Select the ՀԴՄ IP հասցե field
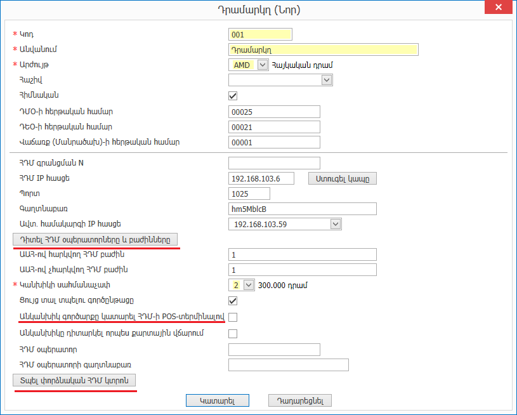This screenshot has height=415, width=517. (x=261, y=178)
